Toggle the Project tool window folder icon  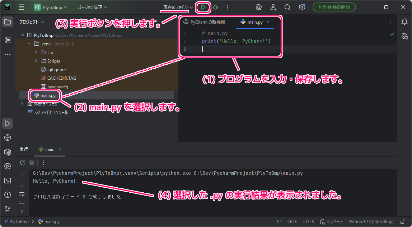tap(8, 22)
